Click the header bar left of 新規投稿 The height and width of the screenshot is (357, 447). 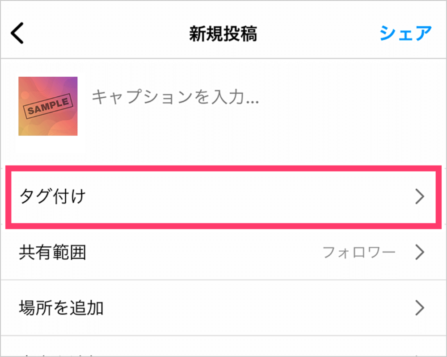point(103,33)
